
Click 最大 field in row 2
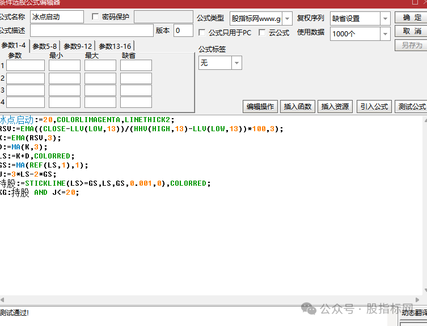[100, 78]
